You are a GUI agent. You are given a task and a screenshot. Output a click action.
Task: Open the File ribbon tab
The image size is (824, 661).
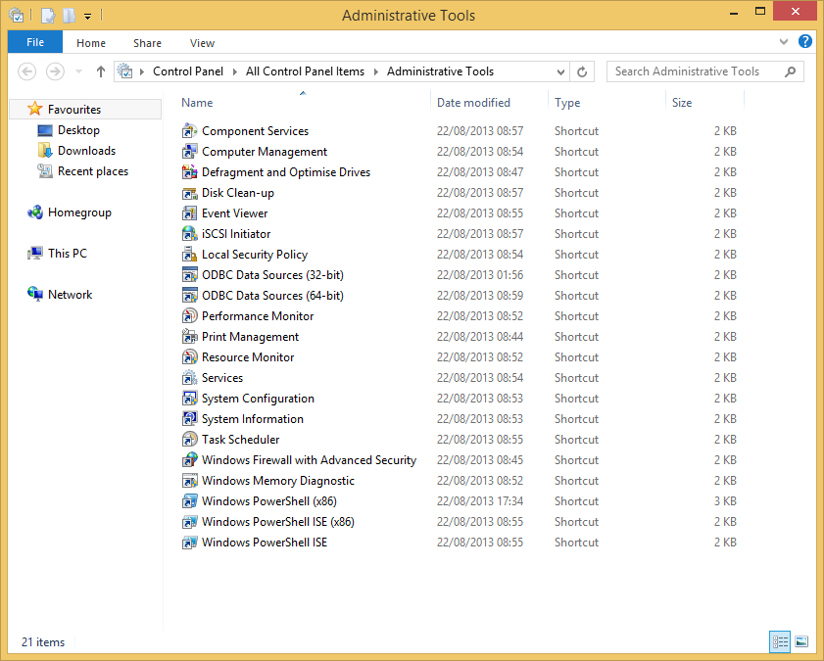(x=35, y=42)
